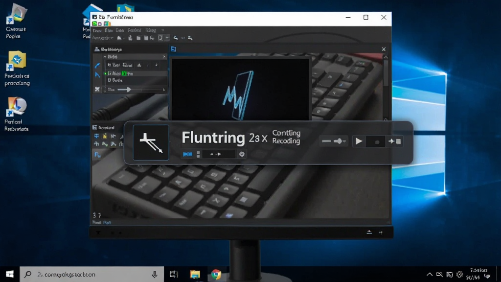501x282 pixels.
Task: Close the viewer panel with its X
Action: pos(384,49)
